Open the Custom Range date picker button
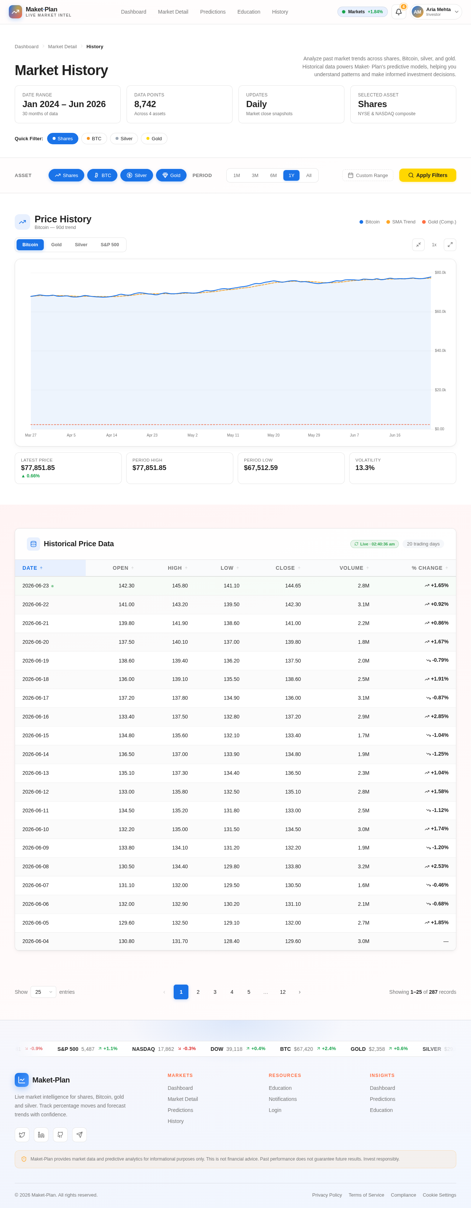This screenshot has height=1208, width=471. (x=368, y=176)
